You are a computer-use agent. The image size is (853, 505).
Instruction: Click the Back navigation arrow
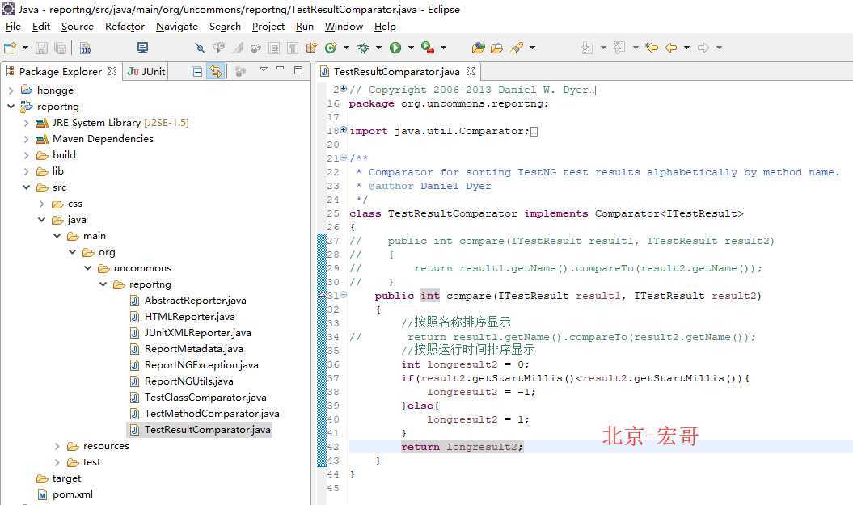tap(671, 48)
